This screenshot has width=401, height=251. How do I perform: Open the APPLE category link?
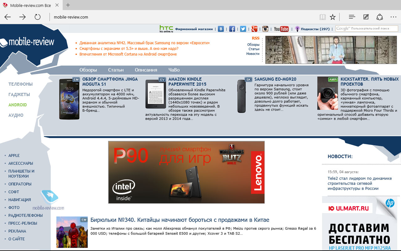coord(14,156)
